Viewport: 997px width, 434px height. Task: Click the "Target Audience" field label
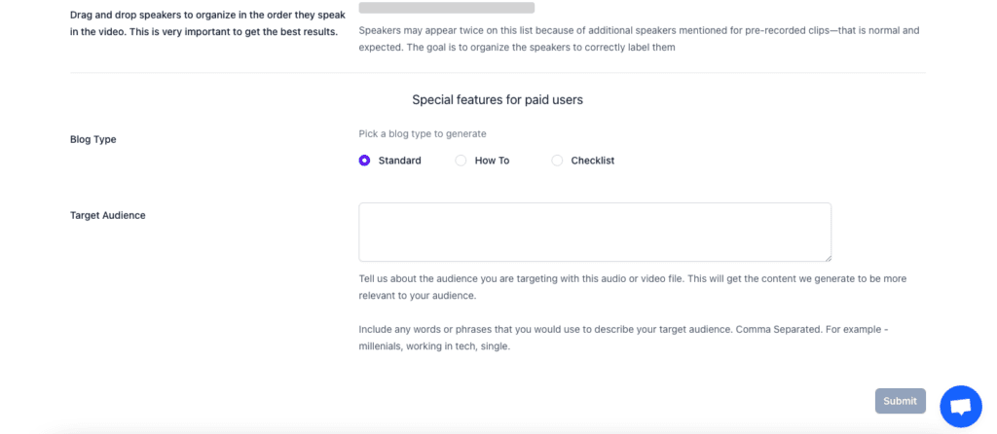pos(107,215)
